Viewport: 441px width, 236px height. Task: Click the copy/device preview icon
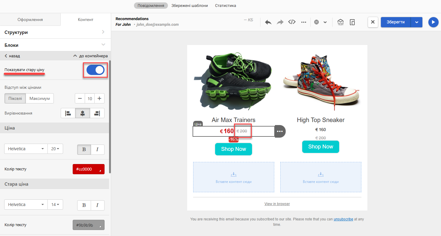(x=352, y=22)
